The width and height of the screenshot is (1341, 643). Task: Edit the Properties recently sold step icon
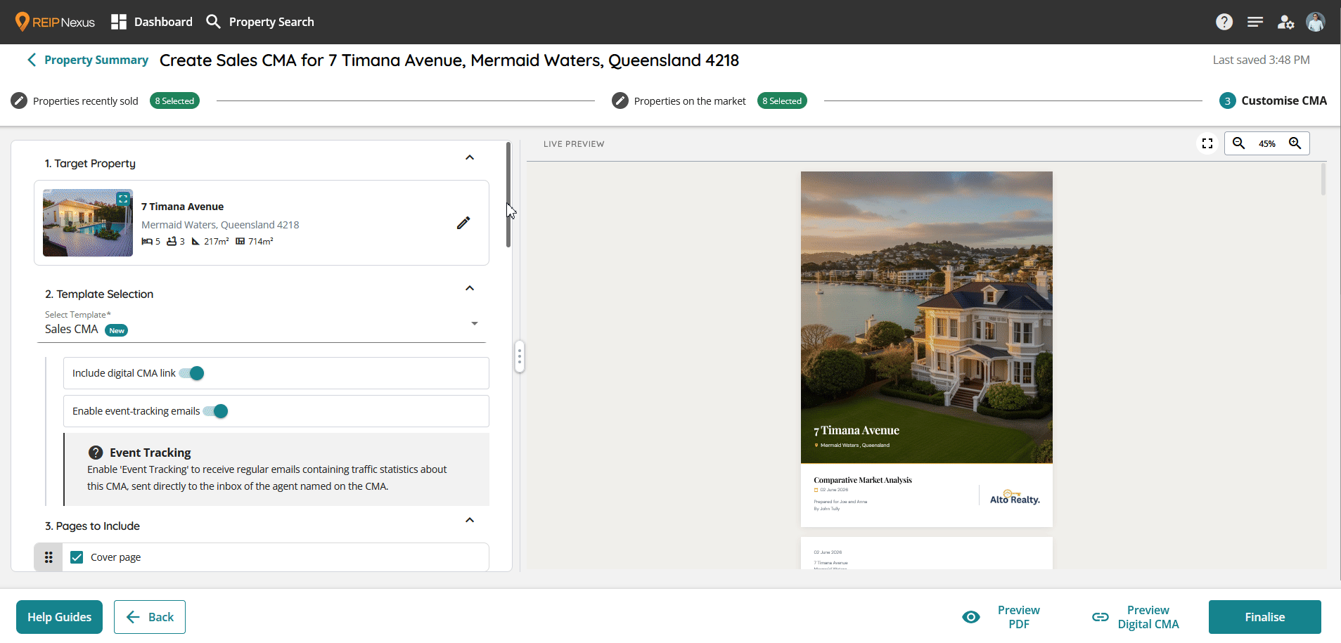click(19, 100)
